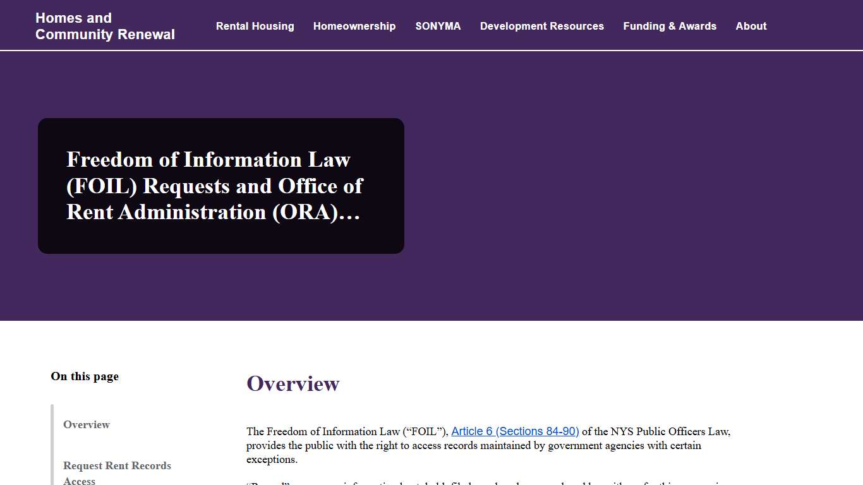Image resolution: width=863 pixels, height=485 pixels.
Task: Follow the Article 6 (Sections 84-90) link
Action: (515, 431)
